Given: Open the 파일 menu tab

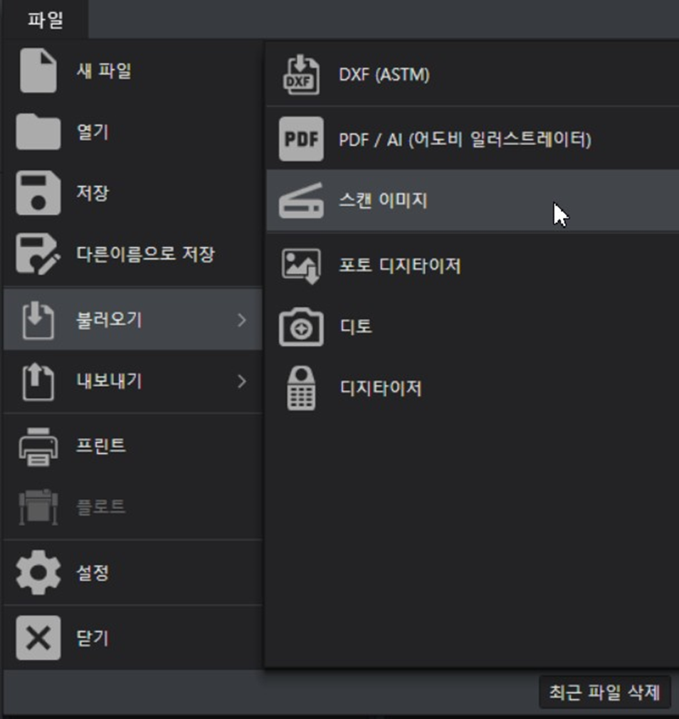Looking at the screenshot, I should pyautogui.click(x=45, y=20).
